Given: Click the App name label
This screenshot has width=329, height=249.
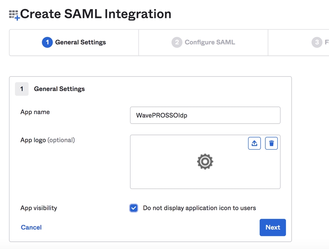Looking at the screenshot, I should pos(35,112).
